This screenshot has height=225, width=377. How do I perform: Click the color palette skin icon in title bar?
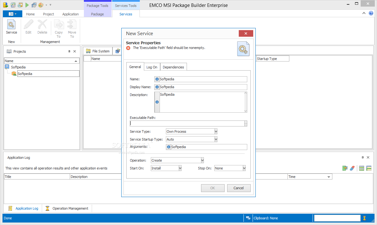click(41, 5)
